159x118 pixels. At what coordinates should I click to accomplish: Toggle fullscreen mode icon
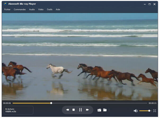[x=154, y=111]
